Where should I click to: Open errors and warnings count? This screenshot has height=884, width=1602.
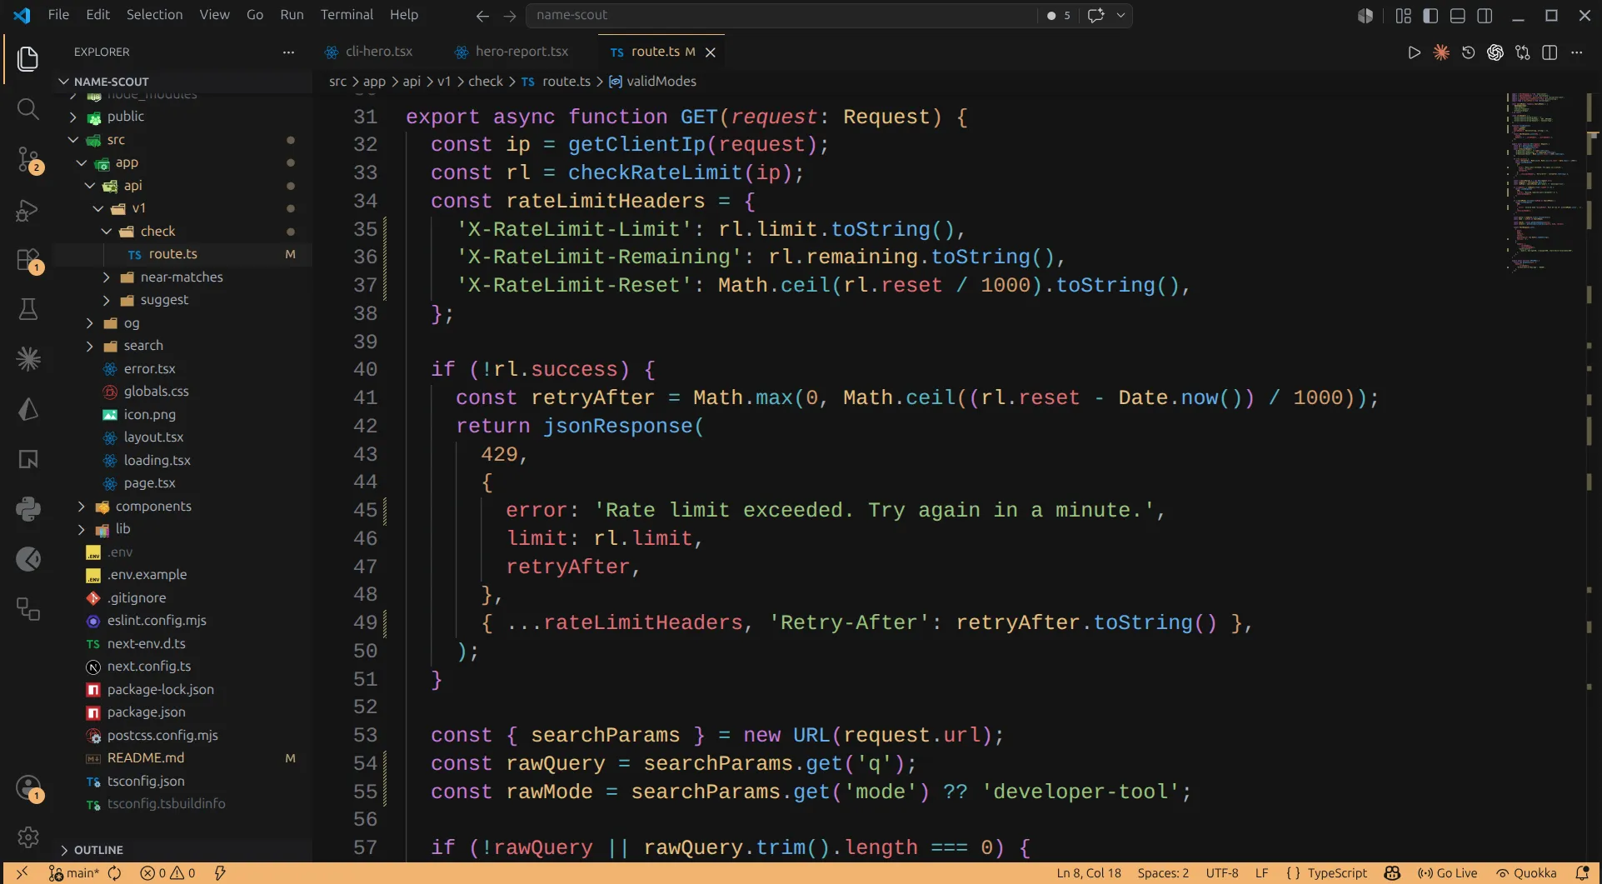point(167,873)
